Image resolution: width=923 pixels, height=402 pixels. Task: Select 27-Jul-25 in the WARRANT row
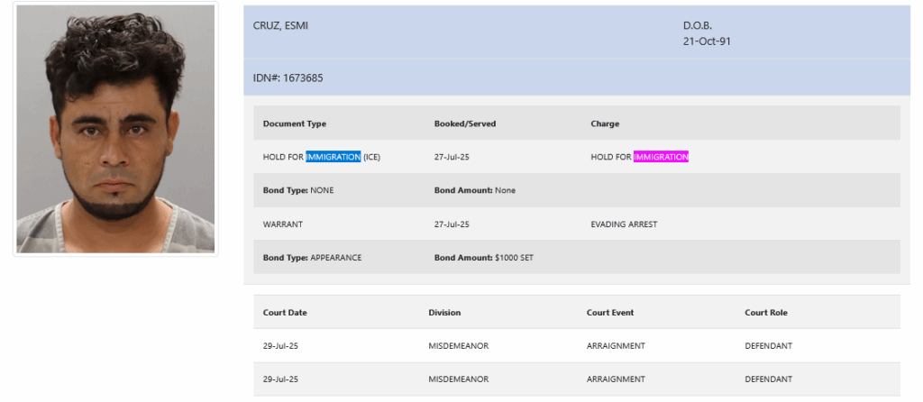452,224
